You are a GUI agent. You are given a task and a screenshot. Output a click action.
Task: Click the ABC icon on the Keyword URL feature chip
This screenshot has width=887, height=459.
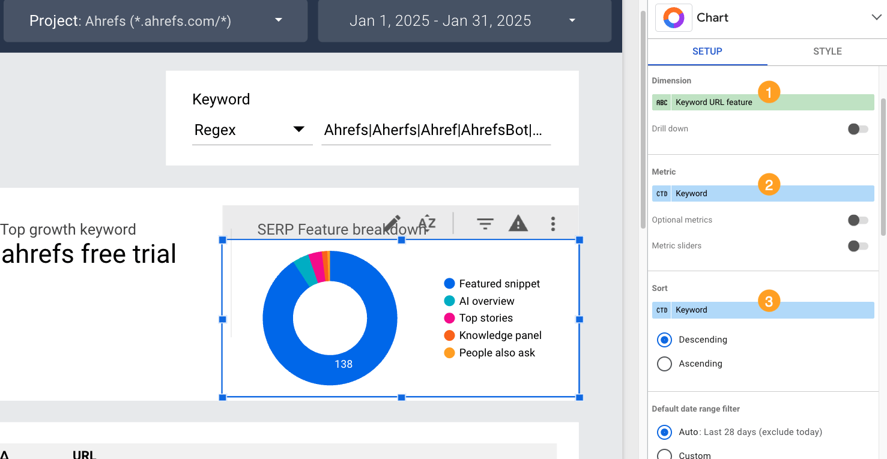(x=661, y=102)
